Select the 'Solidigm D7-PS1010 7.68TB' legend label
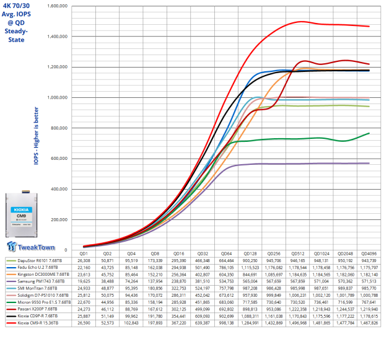The image size is (384, 352). coord(43,296)
